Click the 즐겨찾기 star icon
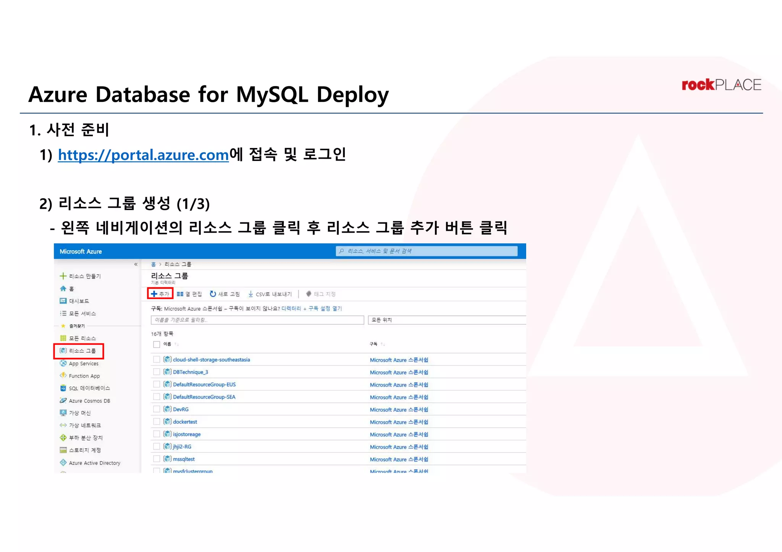This screenshot has height=552, width=782. point(63,326)
